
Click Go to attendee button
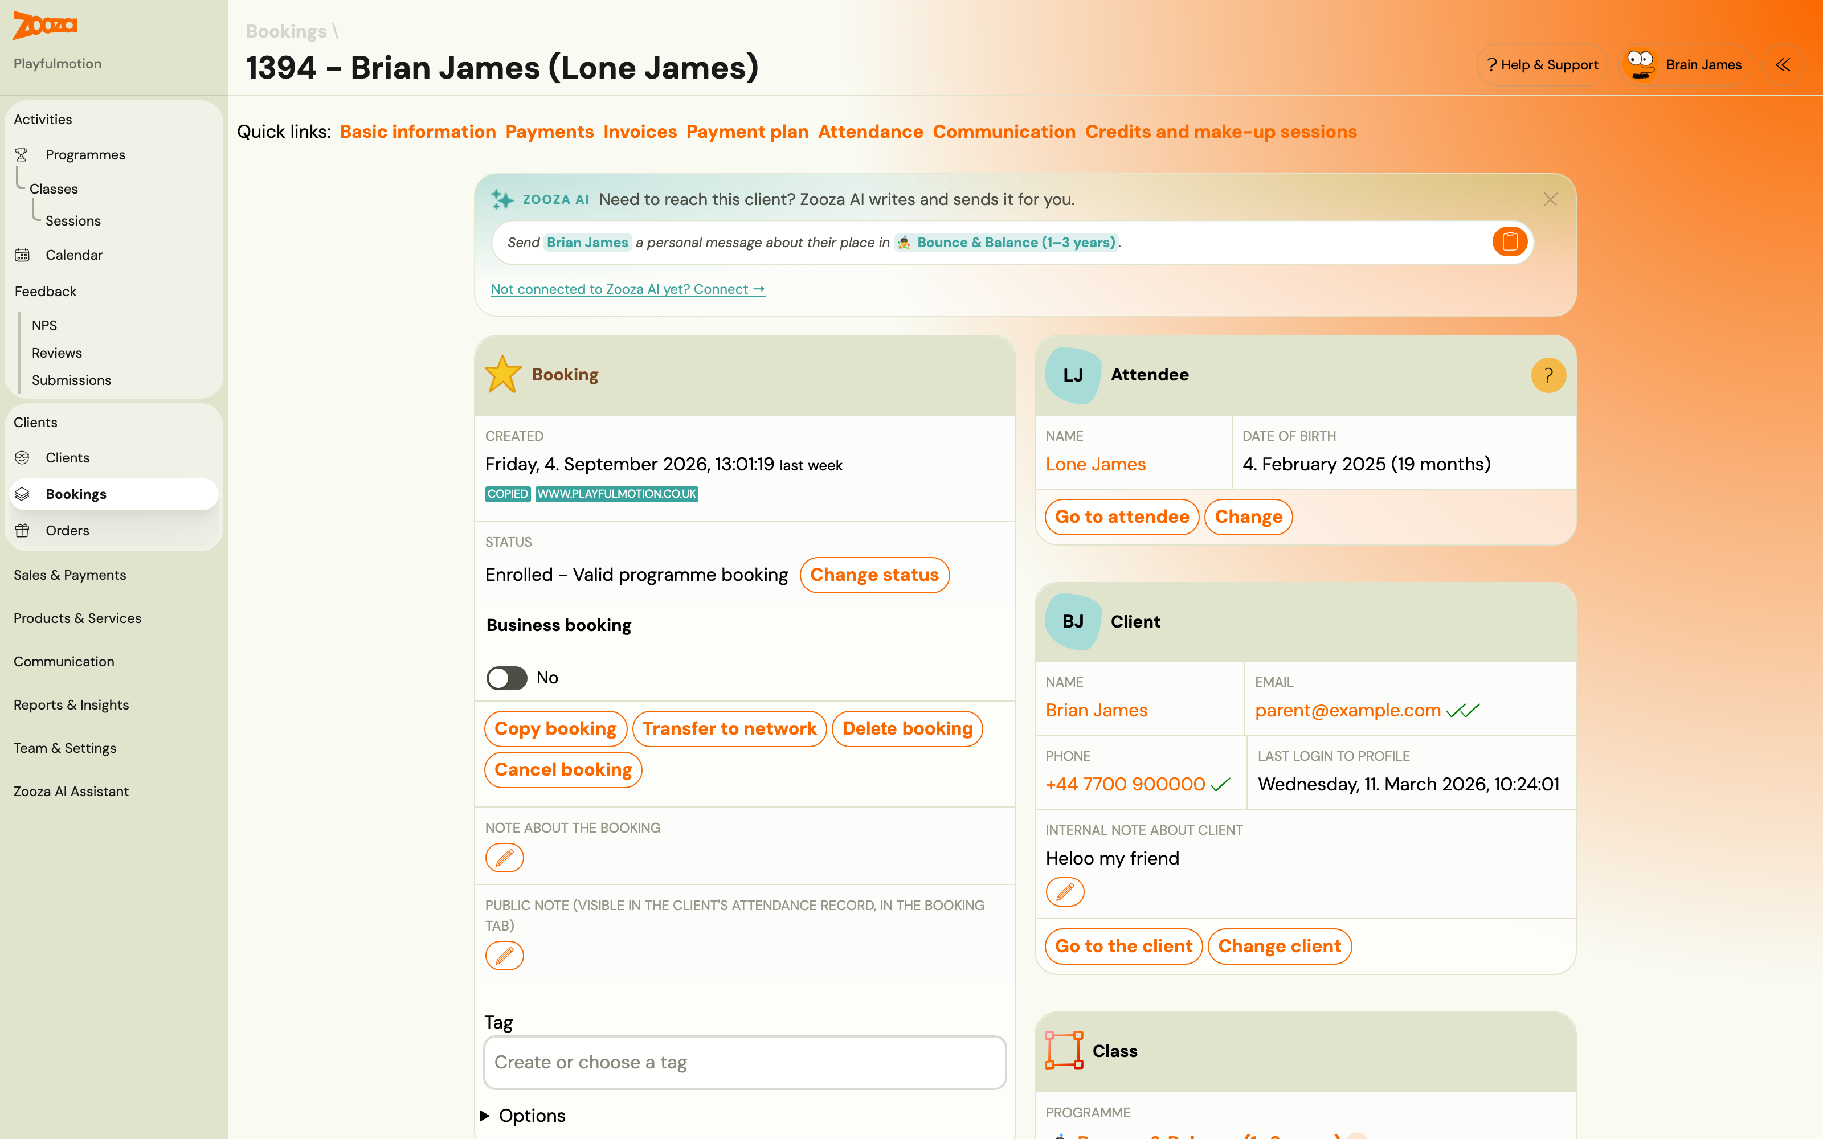[1122, 517]
